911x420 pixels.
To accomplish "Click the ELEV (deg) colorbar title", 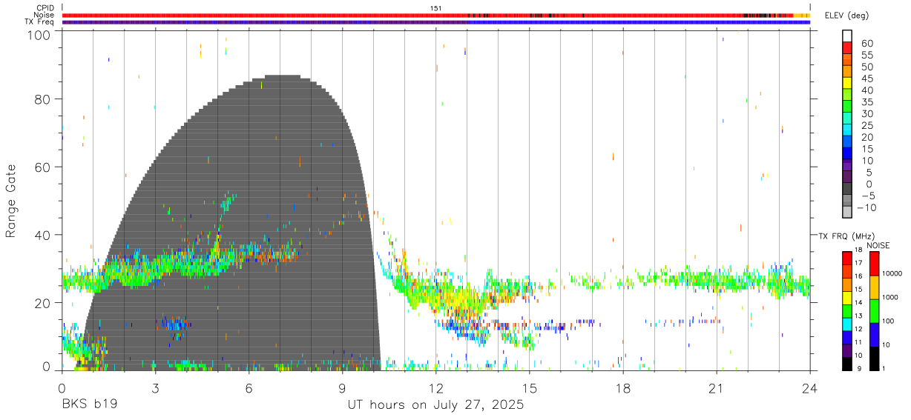I will 846,16.
